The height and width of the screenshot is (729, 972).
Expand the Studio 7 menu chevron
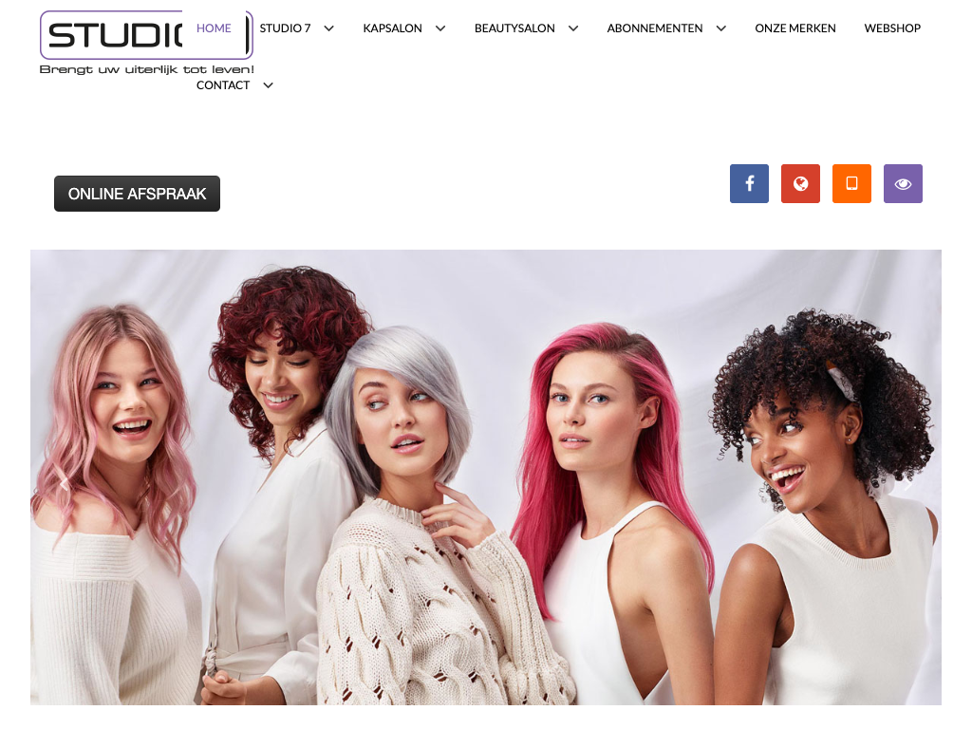pyautogui.click(x=329, y=28)
